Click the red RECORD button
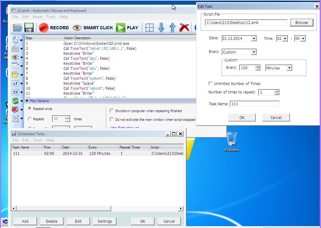Screen dimensions: 321x228 pyautogui.click(x=54, y=28)
